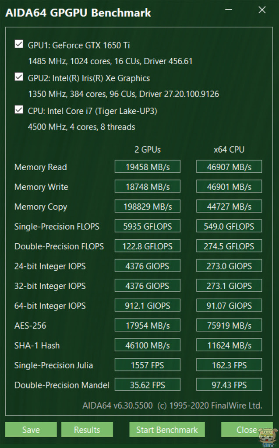
Task: Click the 2 GPUs Memory Read result field
Action: [147, 167]
